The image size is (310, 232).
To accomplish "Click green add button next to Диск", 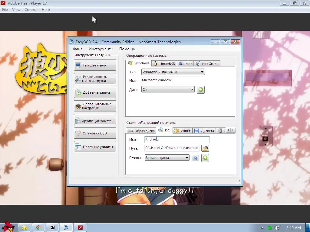I will (200, 90).
